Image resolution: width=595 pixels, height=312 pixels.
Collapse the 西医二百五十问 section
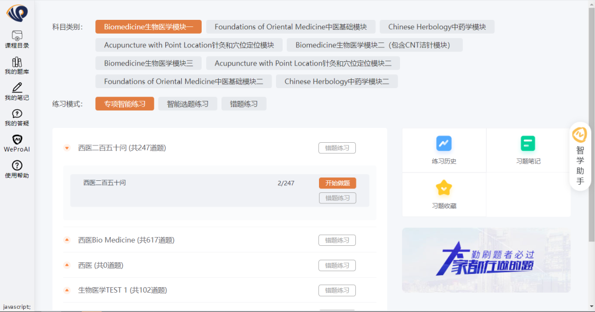pos(67,148)
